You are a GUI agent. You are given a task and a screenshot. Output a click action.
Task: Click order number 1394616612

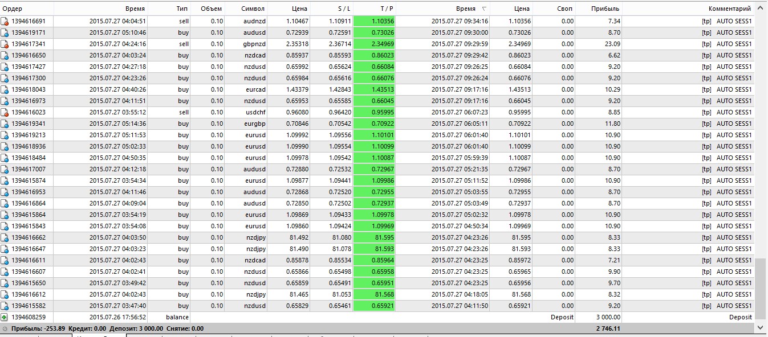coord(29,294)
